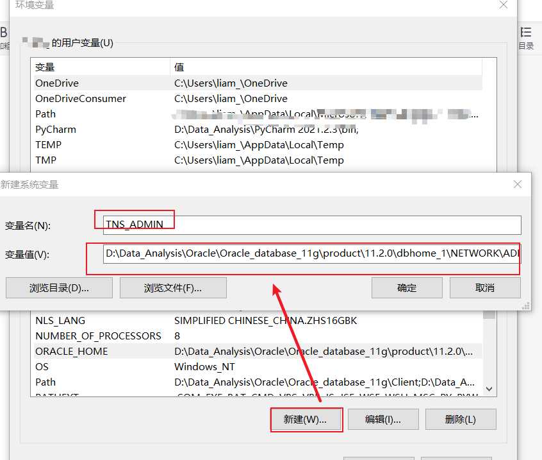Click the D:\Data_Analysis\PyCharm value cell

click(x=266, y=130)
